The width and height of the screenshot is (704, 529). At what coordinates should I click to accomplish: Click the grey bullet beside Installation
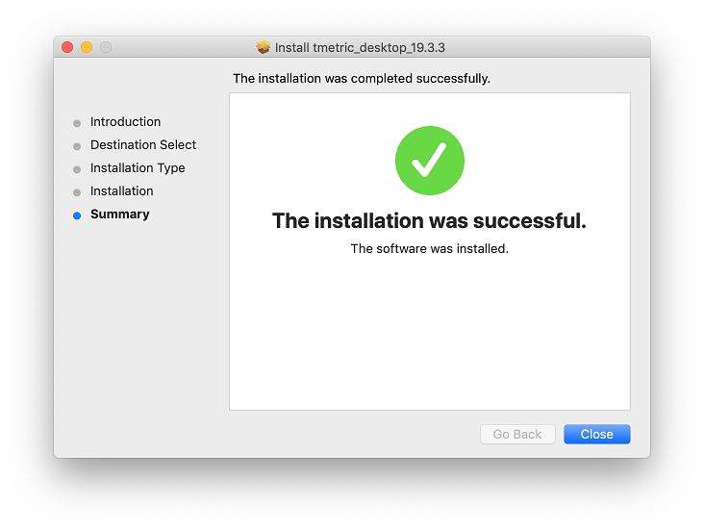(77, 192)
